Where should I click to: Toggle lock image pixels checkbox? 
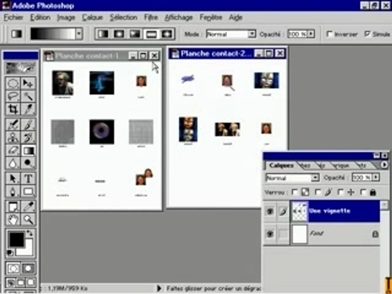(x=318, y=192)
